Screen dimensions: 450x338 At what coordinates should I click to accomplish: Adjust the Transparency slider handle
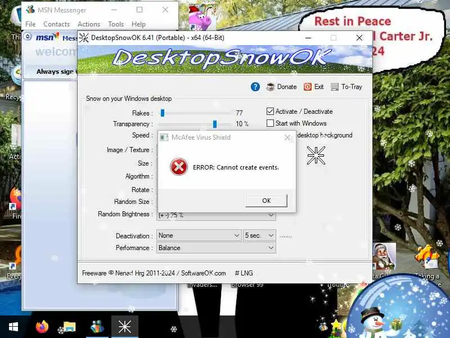pos(215,124)
